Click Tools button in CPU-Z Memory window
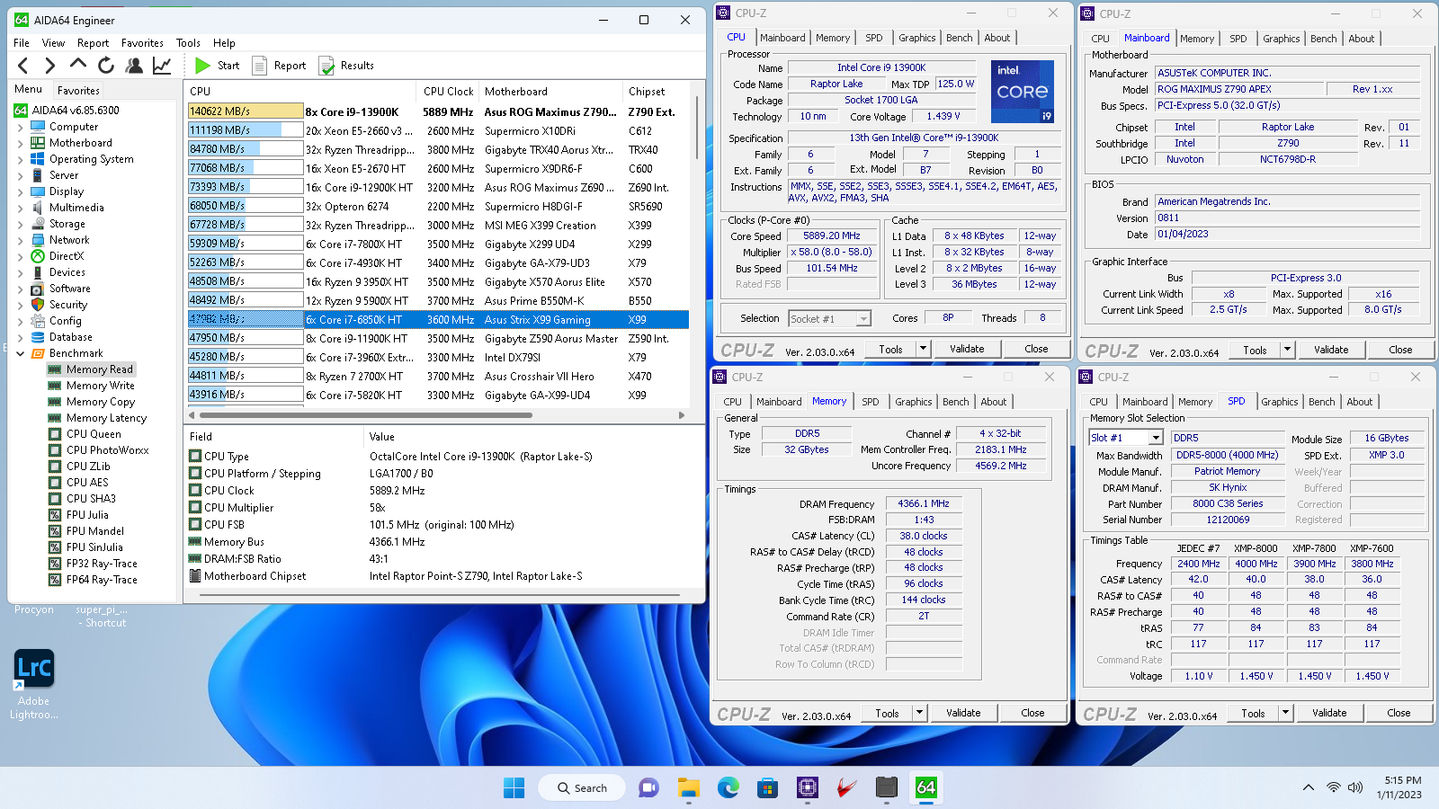 coord(887,713)
